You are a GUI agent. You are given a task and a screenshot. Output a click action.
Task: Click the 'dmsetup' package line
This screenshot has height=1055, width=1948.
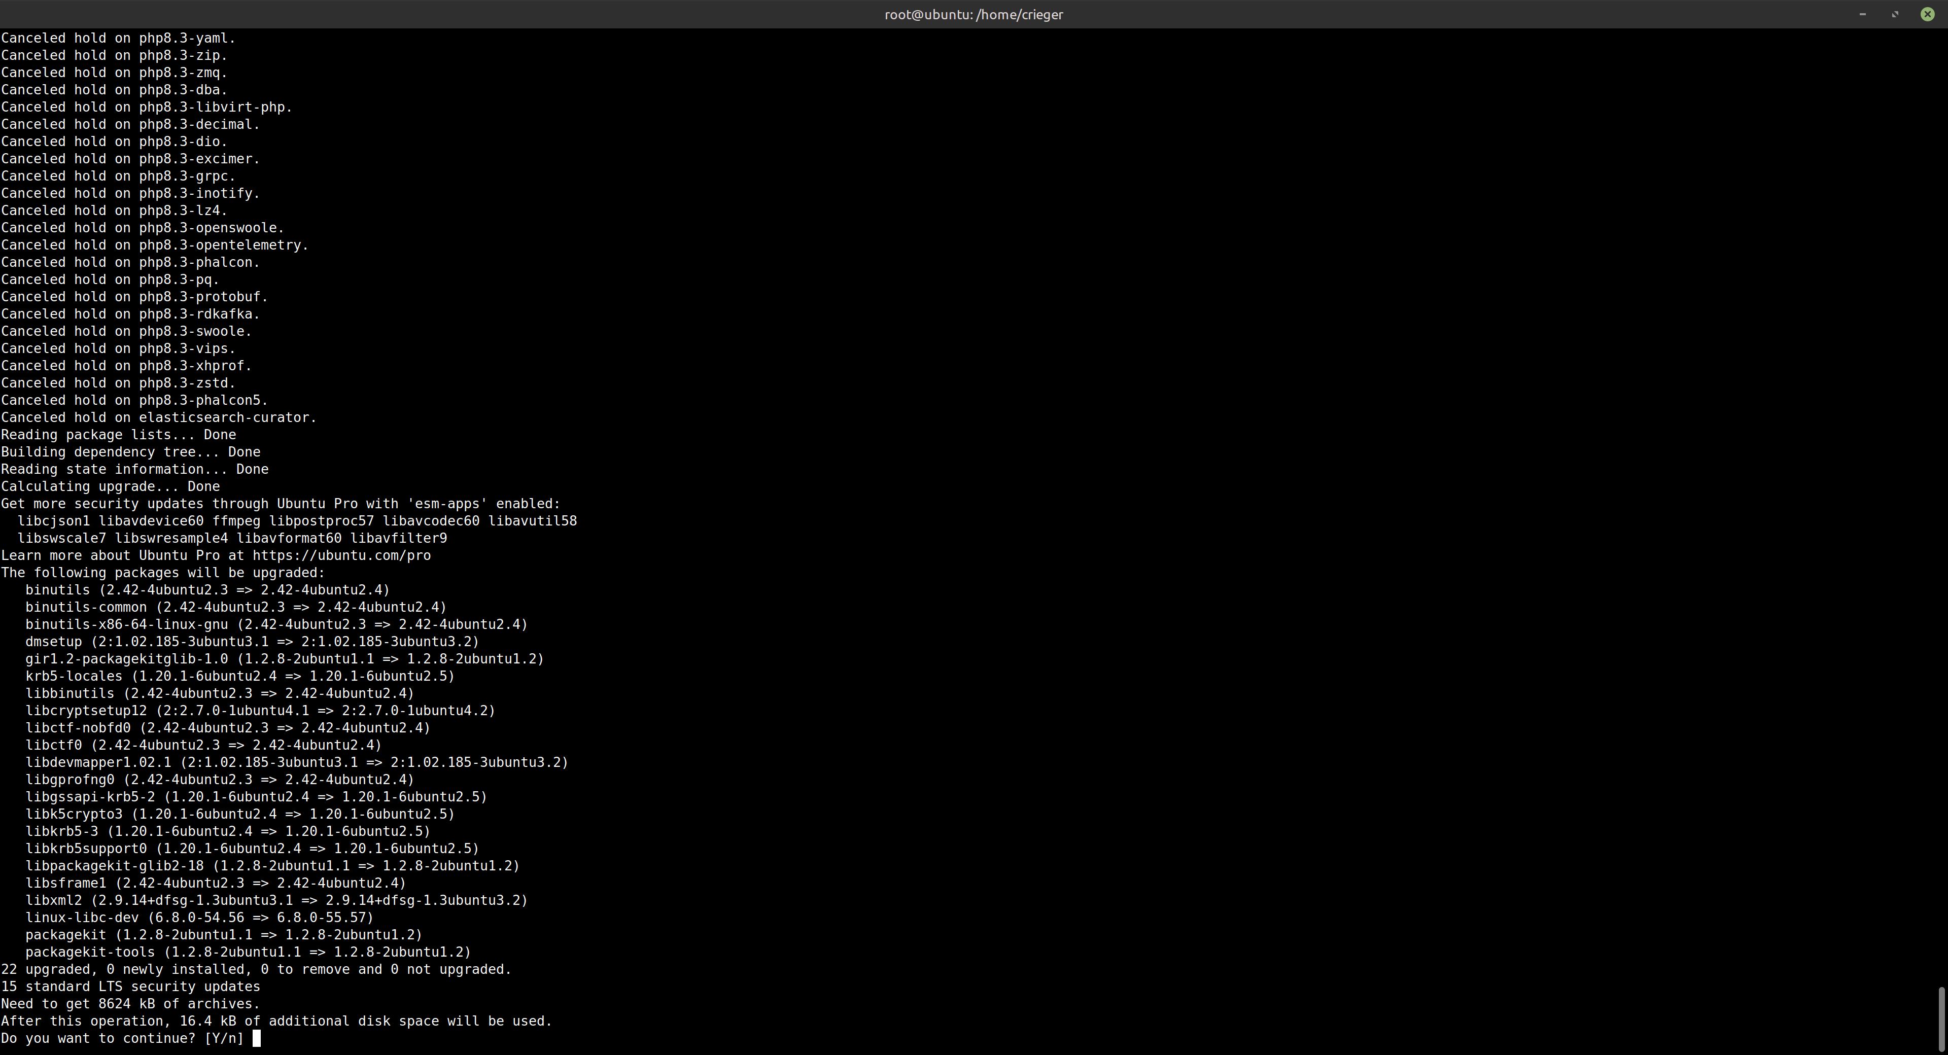tap(252, 641)
